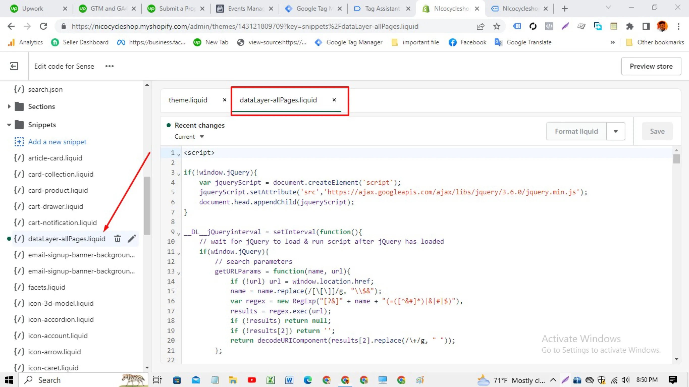Open the Current version dropdown

point(189,137)
